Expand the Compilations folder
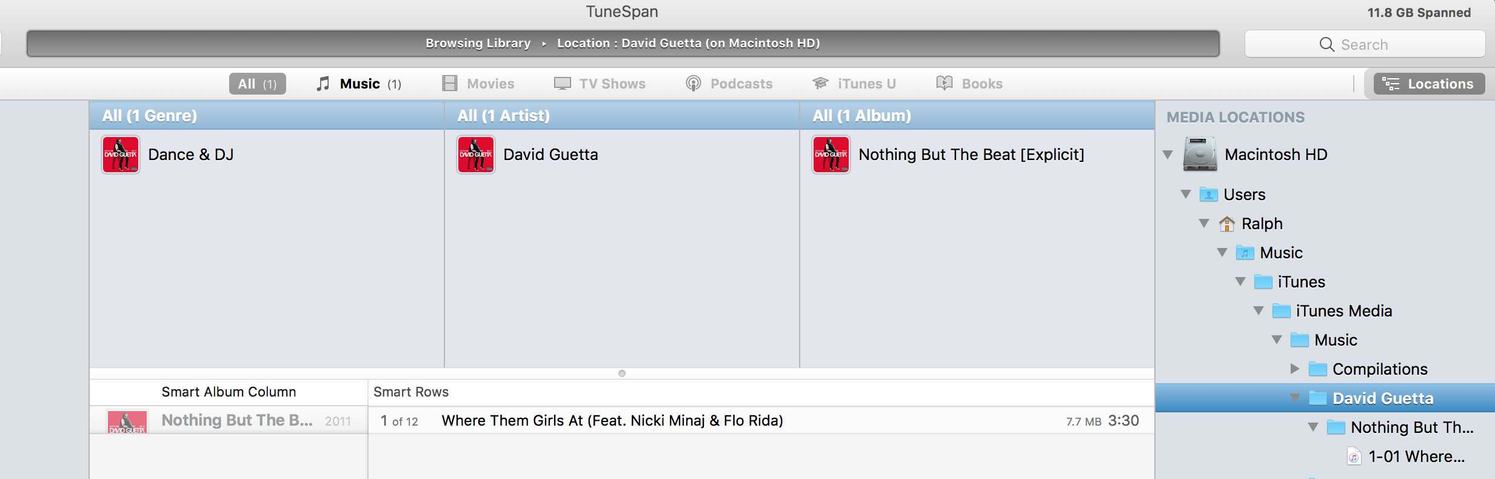1495x479 pixels. pos(1294,369)
